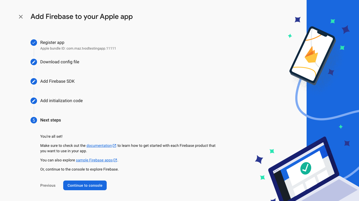Expand the Download config file step
Viewport: 359px width, 201px height.
pyautogui.click(x=60, y=62)
